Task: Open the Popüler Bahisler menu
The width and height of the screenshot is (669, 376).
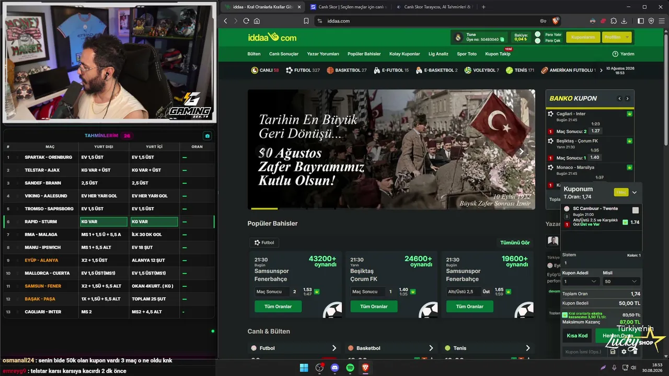Action: [364, 54]
